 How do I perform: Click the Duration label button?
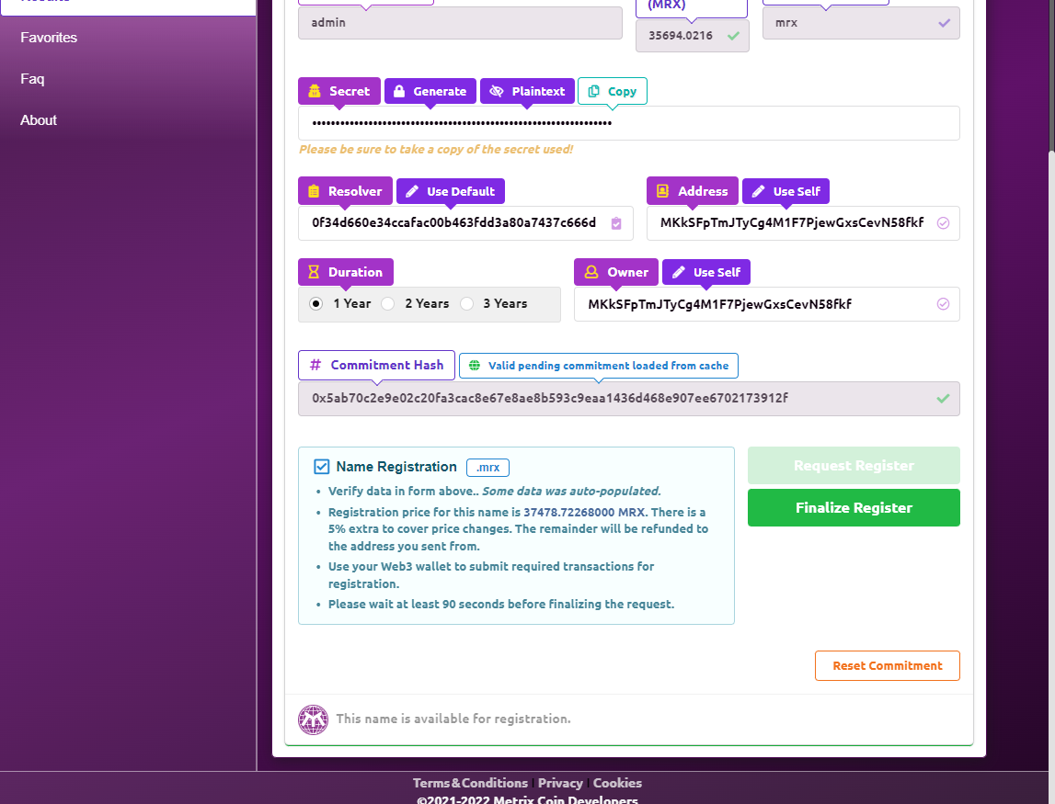346,272
